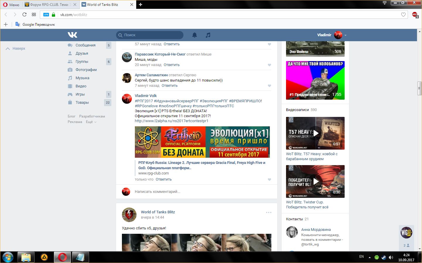Open the Контакты section header

pyautogui.click(x=295, y=219)
